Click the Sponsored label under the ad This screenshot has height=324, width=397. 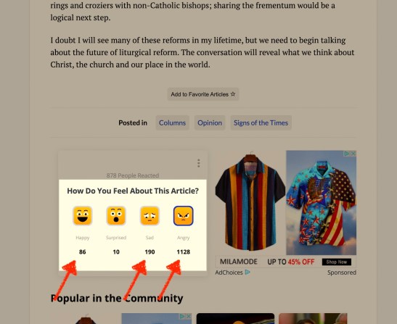point(342,273)
